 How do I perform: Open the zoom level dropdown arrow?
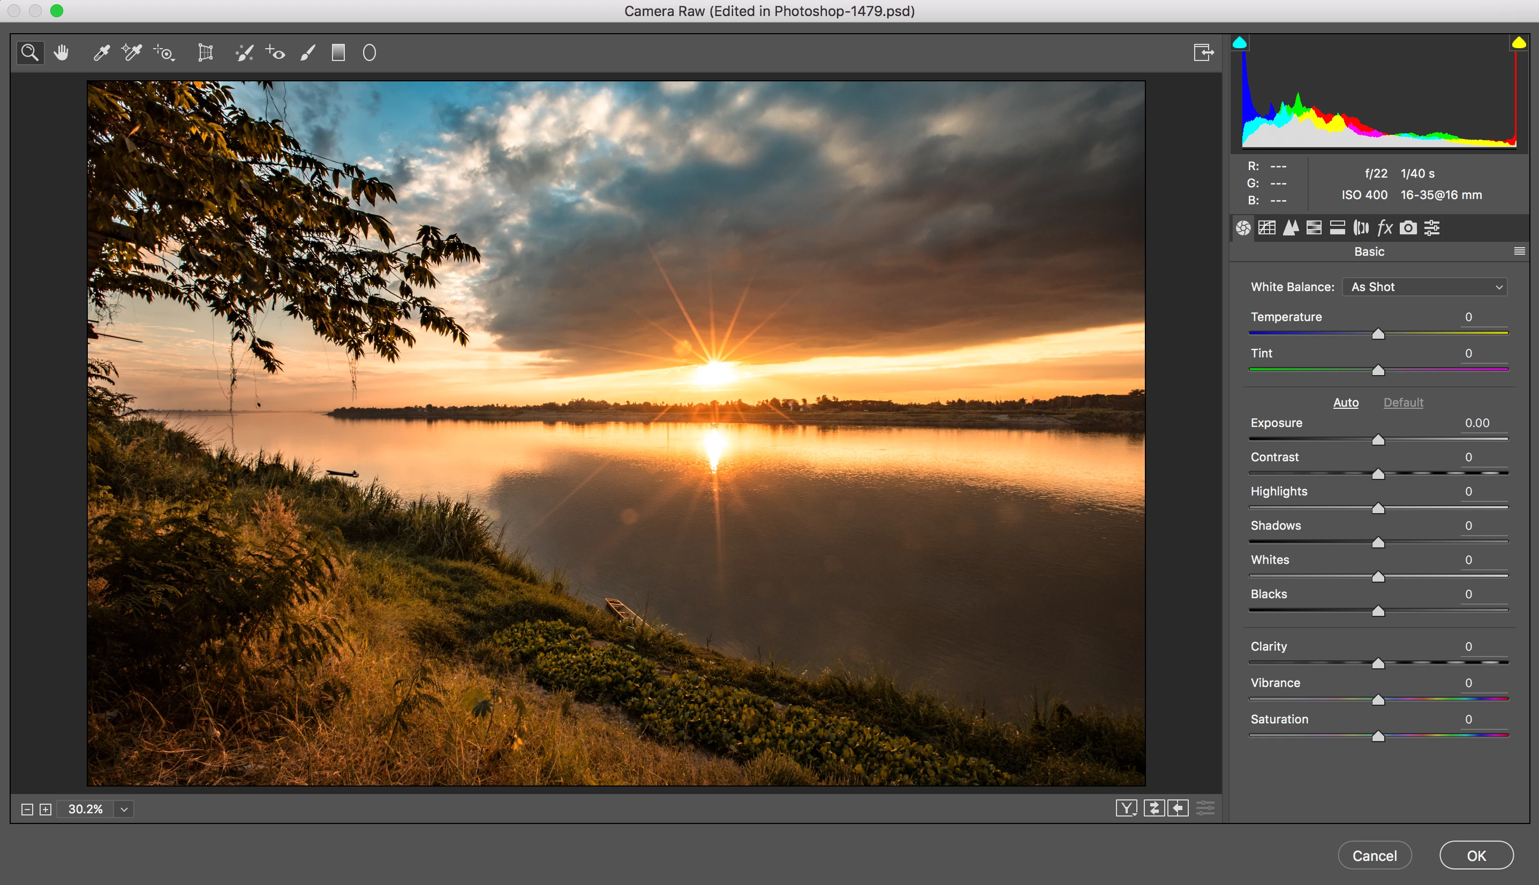pyautogui.click(x=124, y=809)
